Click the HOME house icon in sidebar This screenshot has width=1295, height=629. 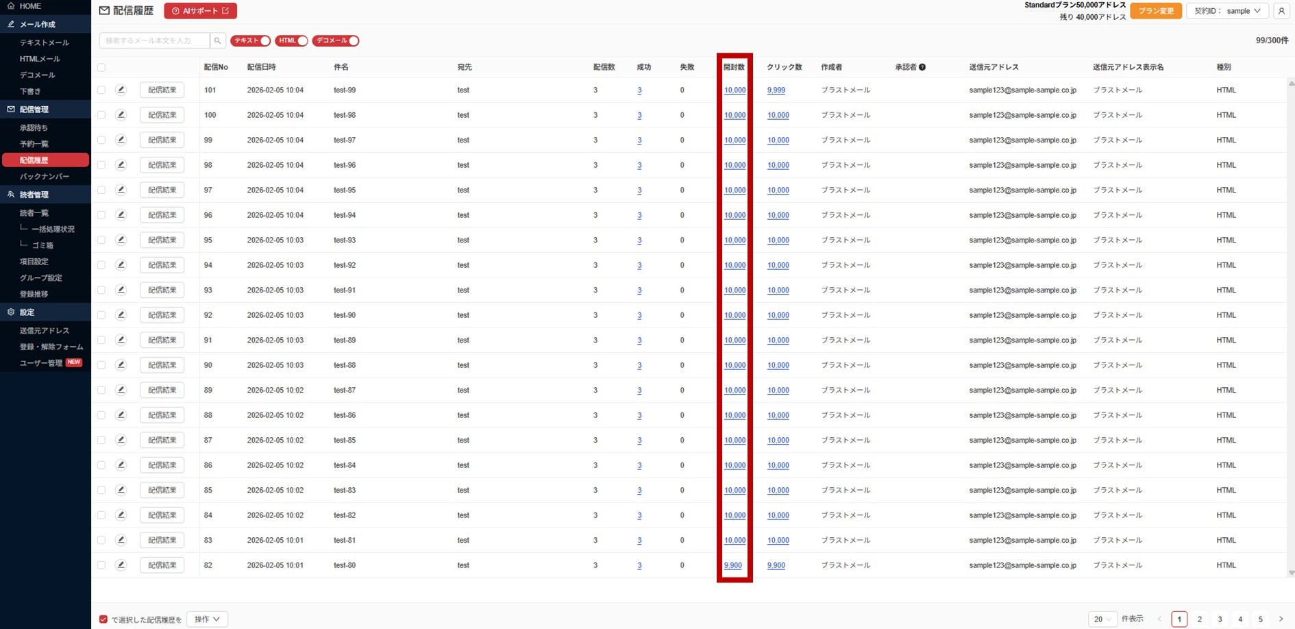click(x=11, y=6)
